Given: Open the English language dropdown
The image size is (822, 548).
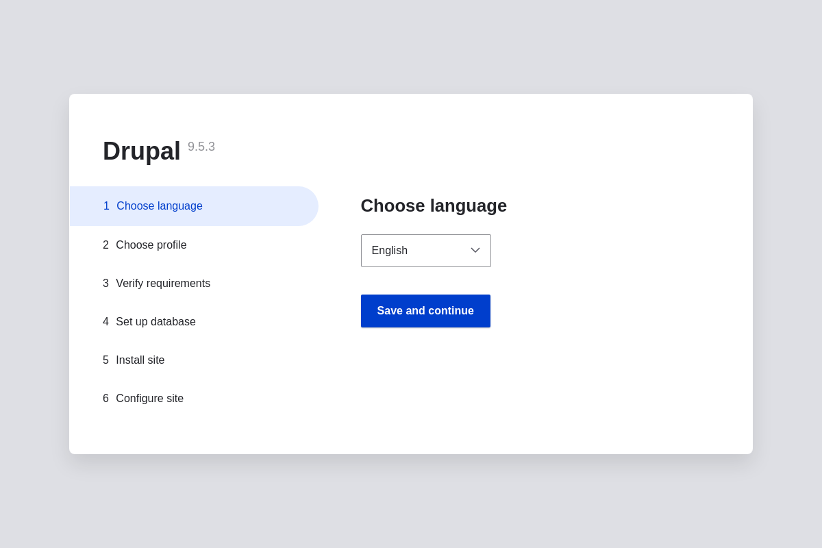Looking at the screenshot, I should tap(425, 251).
